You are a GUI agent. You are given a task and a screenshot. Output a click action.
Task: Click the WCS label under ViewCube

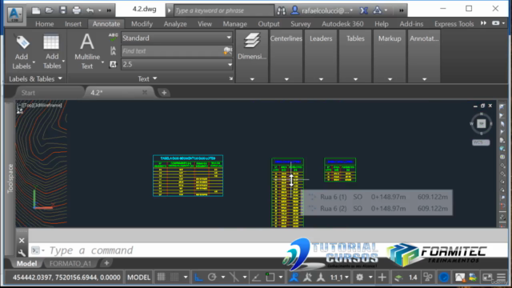coord(481,142)
